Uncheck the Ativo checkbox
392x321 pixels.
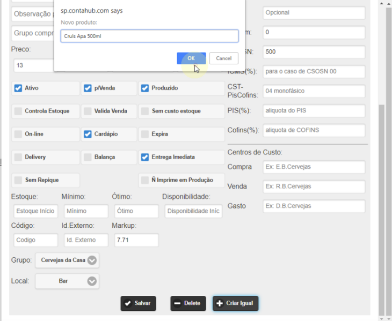tap(18, 88)
